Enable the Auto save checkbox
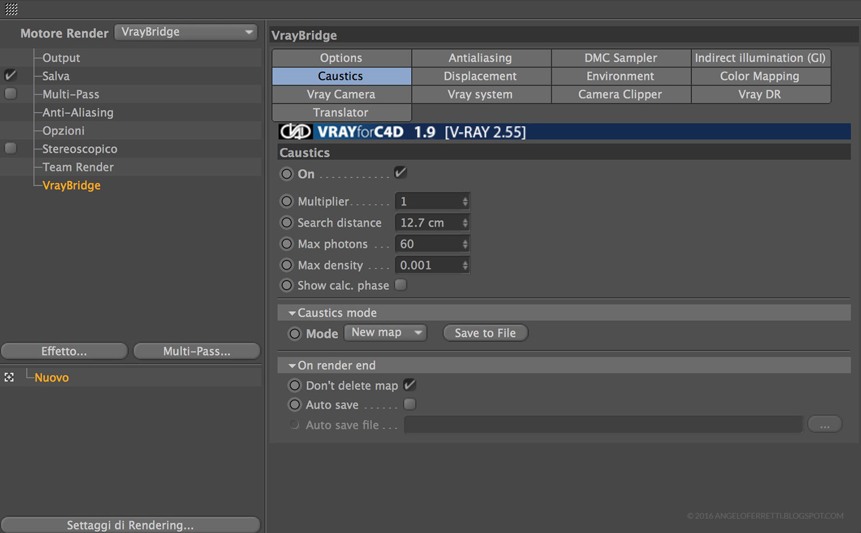The height and width of the screenshot is (533, 861). pyautogui.click(x=409, y=404)
